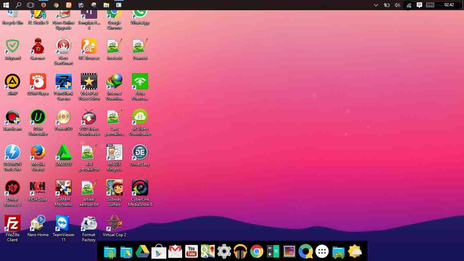Open the Android folder in the dock

click(110, 252)
